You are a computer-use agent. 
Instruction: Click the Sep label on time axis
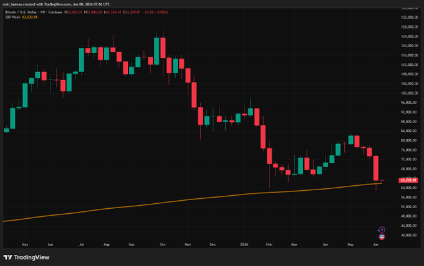pos(132,245)
